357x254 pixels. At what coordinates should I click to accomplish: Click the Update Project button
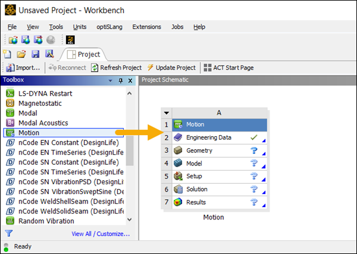(x=171, y=68)
